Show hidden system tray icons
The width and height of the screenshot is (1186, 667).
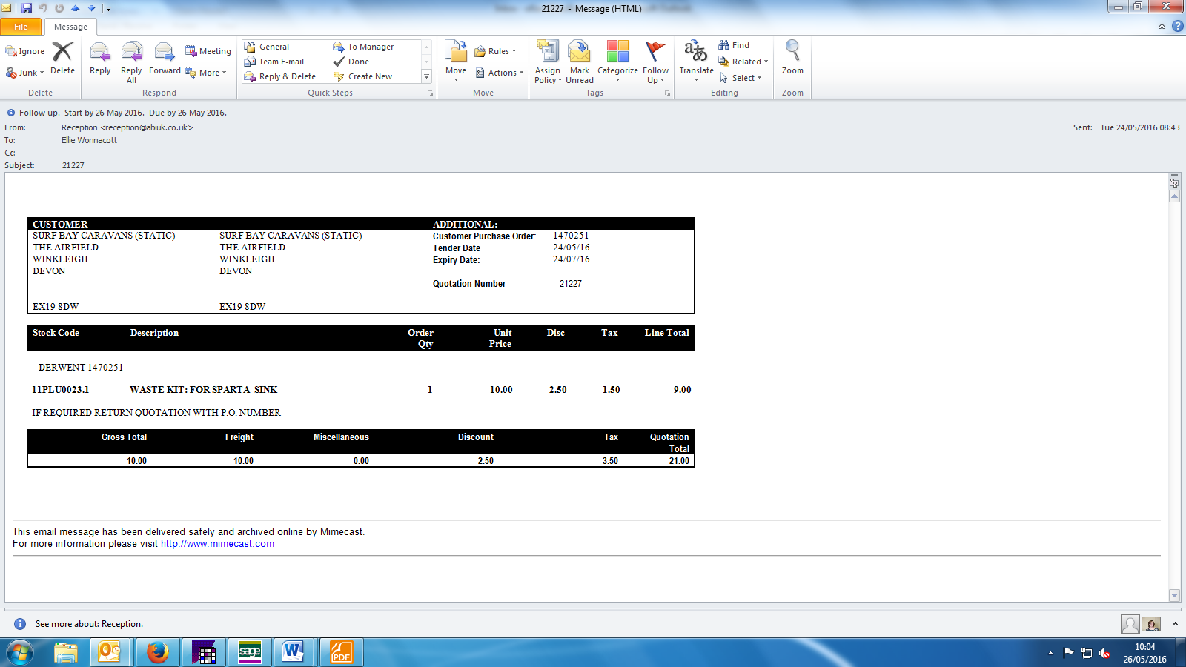pos(1050,653)
